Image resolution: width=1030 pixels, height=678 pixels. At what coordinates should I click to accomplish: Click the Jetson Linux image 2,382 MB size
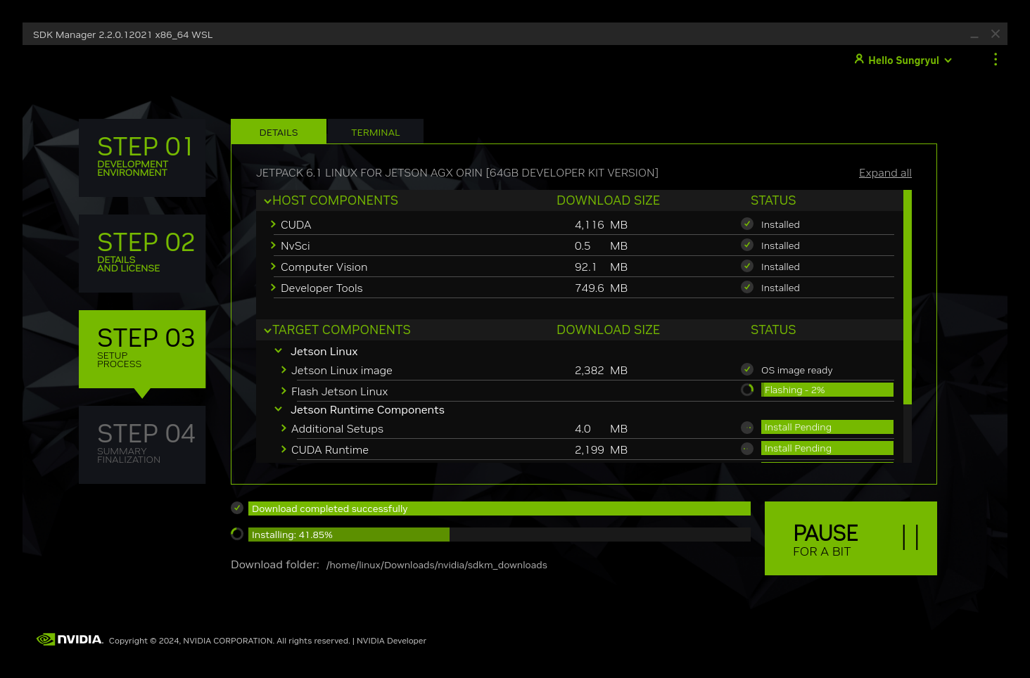click(601, 371)
